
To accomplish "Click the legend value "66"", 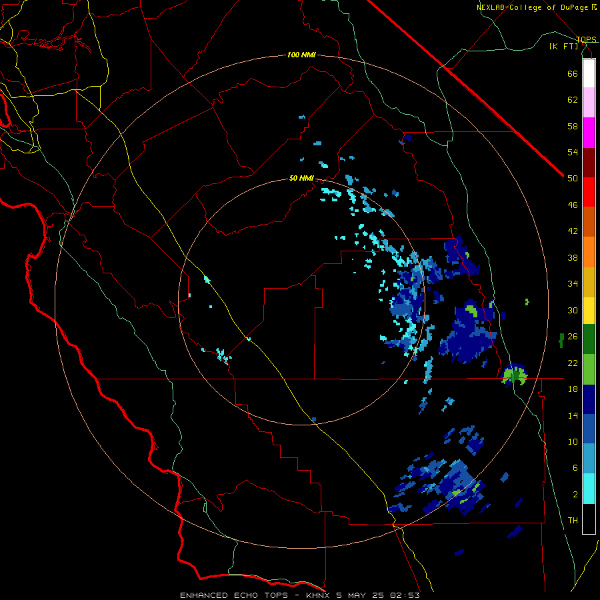I will click(573, 73).
